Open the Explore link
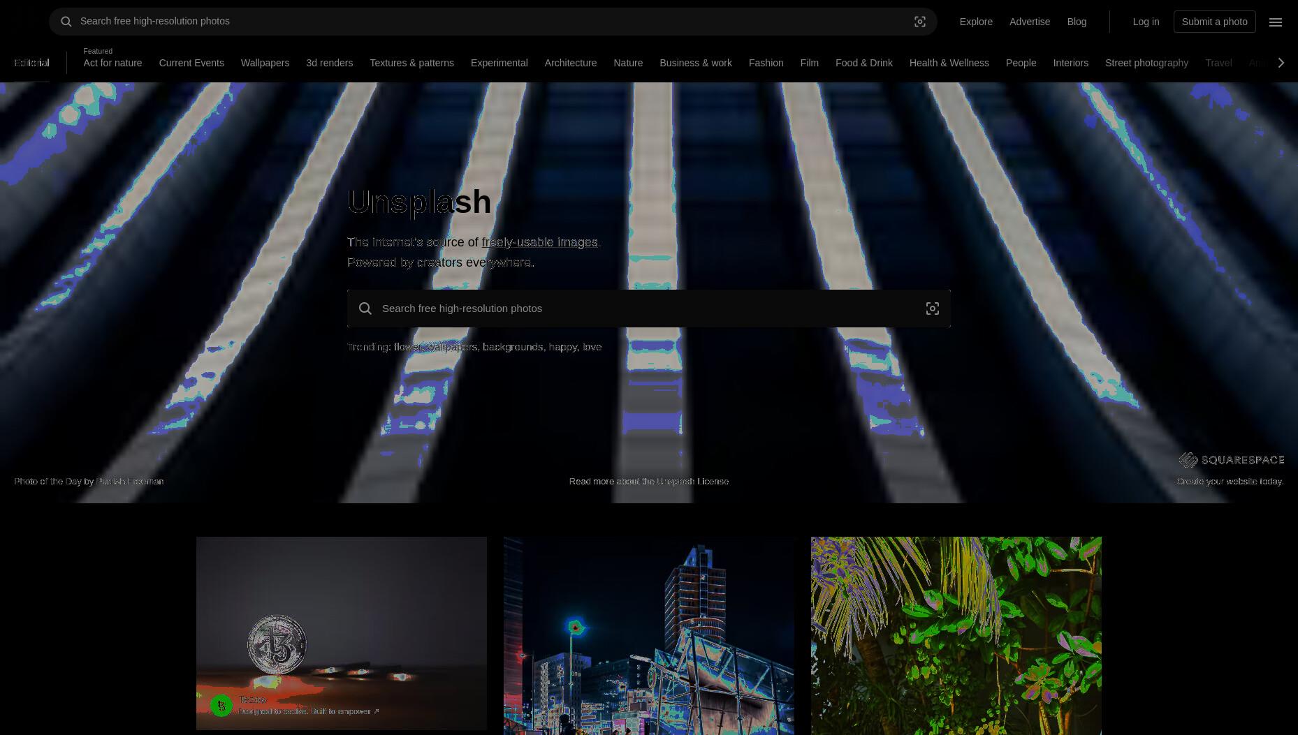Image resolution: width=1298 pixels, height=735 pixels. 976,22
